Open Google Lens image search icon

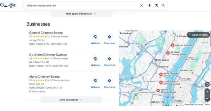point(156,6)
